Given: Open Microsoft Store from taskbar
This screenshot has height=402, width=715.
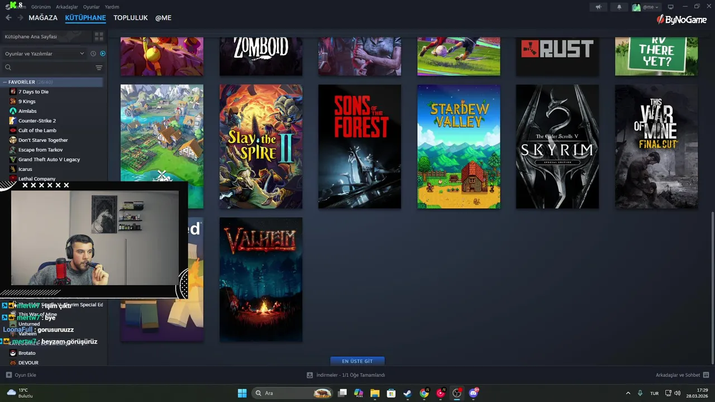Looking at the screenshot, I should [x=391, y=393].
